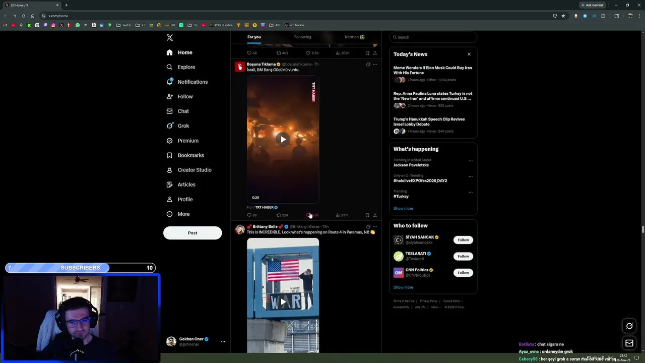
Task: Open Notifications from sidebar
Action: point(187,82)
